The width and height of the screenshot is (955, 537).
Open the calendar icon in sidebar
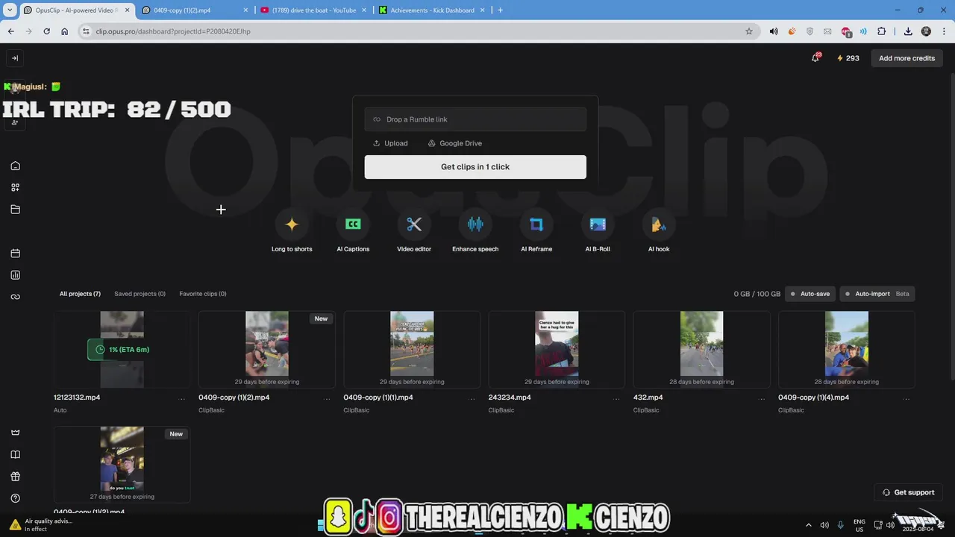click(x=15, y=254)
